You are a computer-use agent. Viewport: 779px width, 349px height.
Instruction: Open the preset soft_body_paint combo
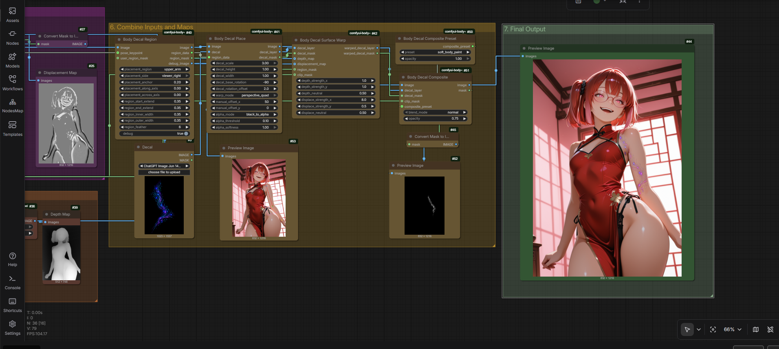pos(435,52)
